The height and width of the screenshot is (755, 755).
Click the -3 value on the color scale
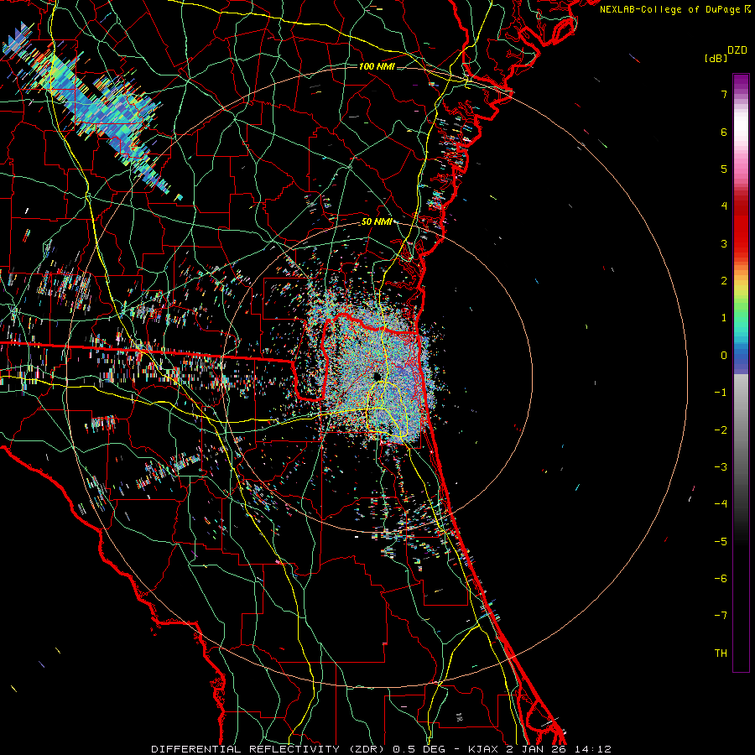pos(721,467)
